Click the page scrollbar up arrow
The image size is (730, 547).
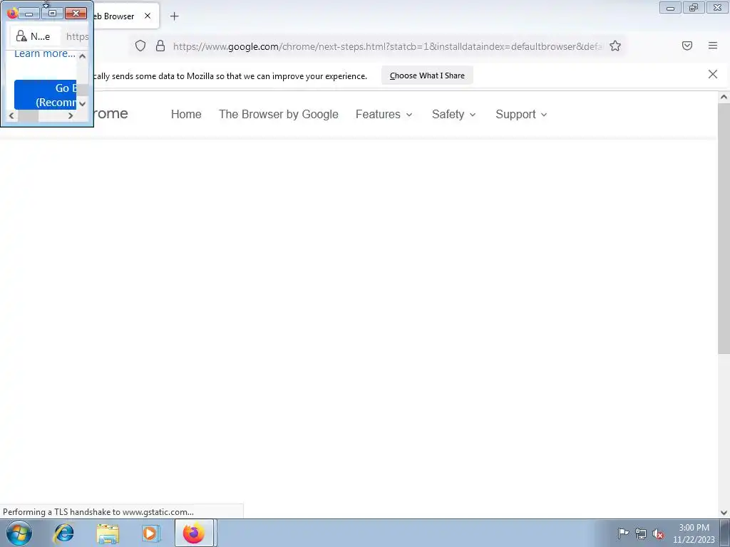(x=724, y=97)
